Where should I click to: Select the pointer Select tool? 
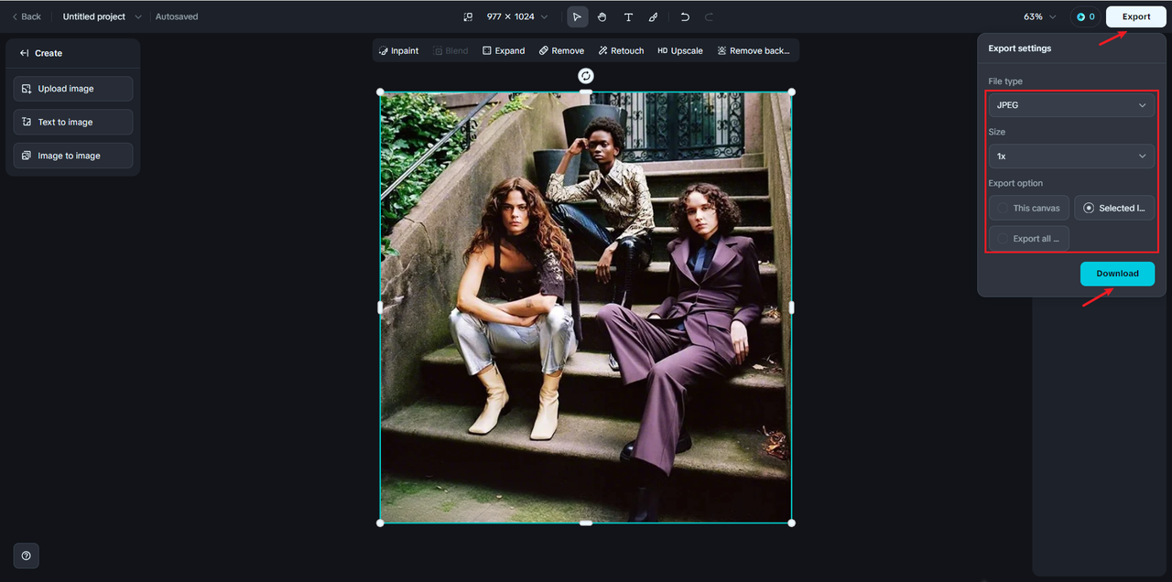coord(577,16)
